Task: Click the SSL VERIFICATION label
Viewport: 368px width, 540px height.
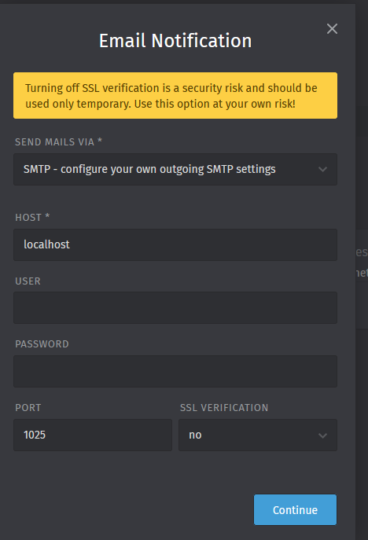Action: (224, 408)
